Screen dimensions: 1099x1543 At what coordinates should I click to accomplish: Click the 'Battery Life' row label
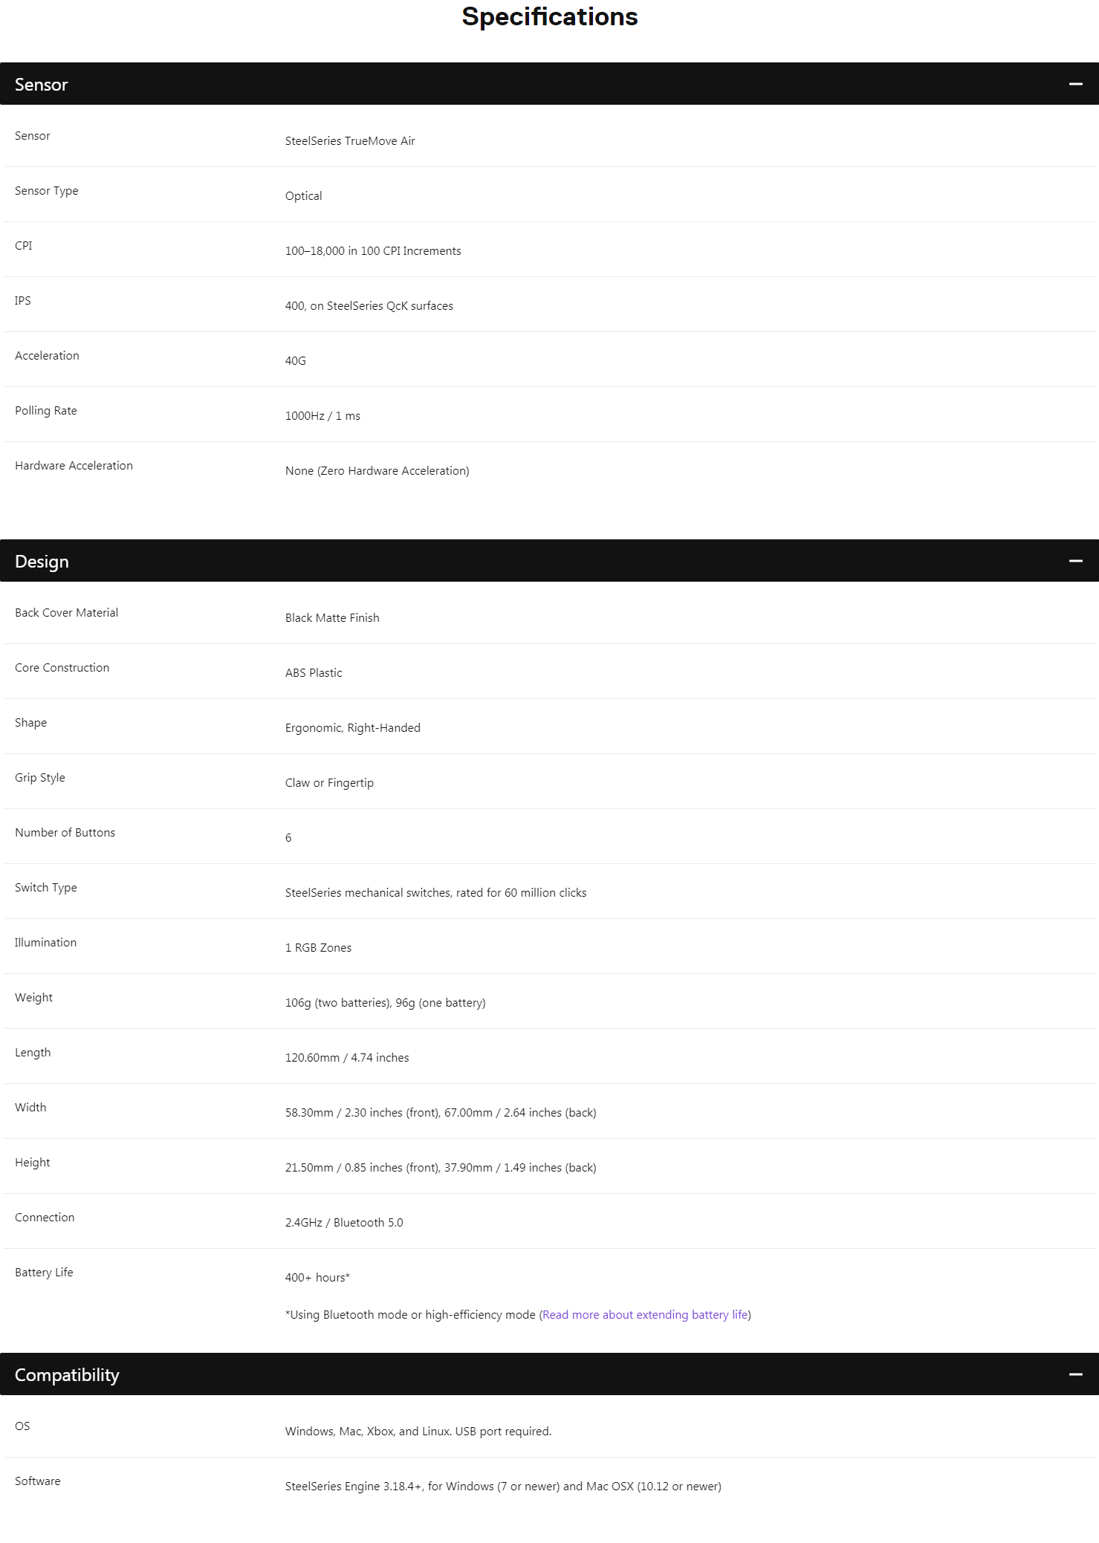point(44,1273)
